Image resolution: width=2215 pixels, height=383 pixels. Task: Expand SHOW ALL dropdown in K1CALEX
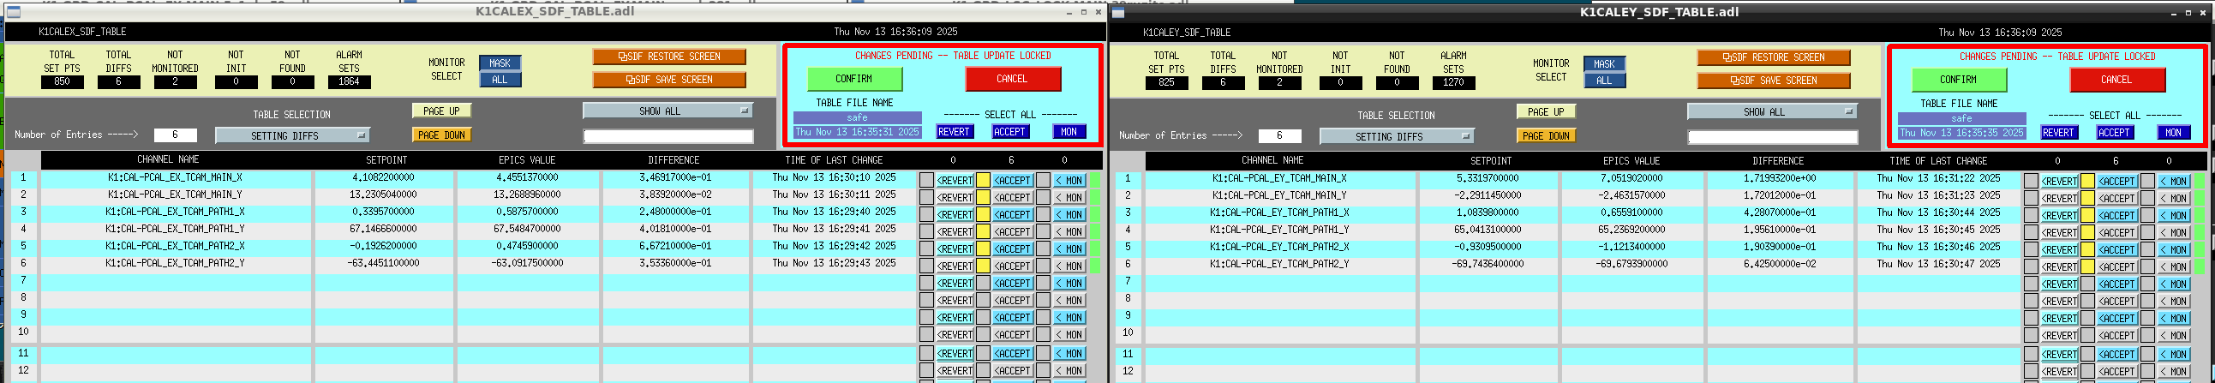(667, 111)
